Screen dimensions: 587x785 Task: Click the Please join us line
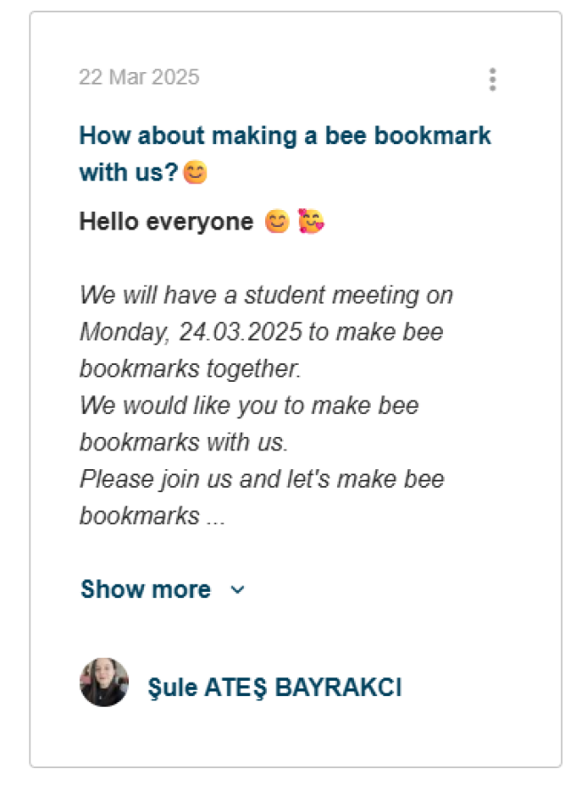[261, 479]
